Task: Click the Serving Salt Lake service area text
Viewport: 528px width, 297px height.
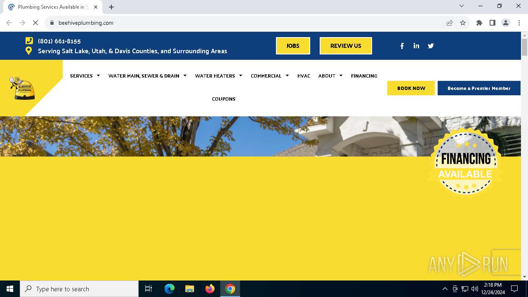Action: (132, 51)
